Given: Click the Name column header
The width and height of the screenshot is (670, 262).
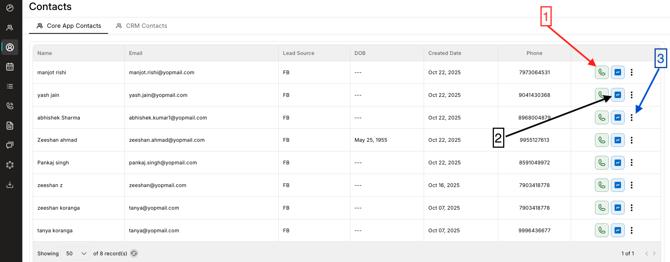Looking at the screenshot, I should pos(45,53).
